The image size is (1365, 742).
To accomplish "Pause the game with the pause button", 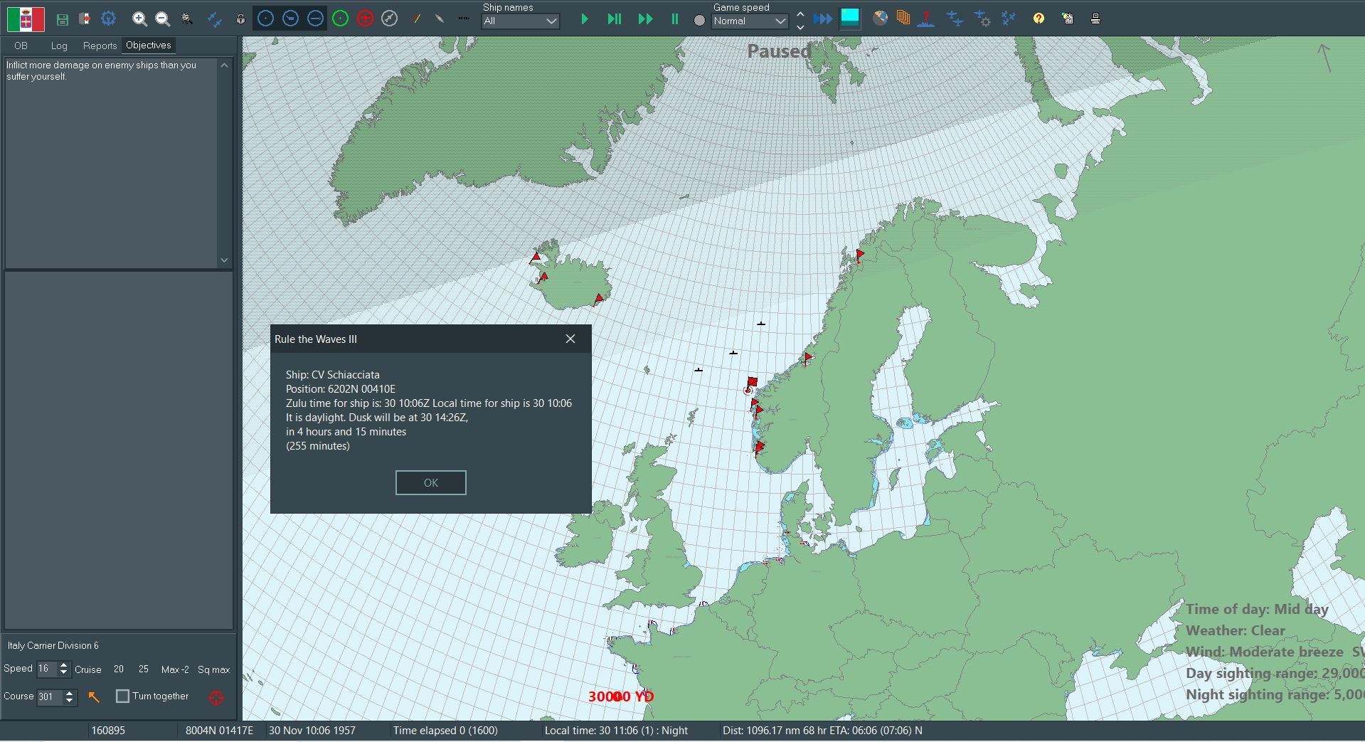I will pyautogui.click(x=674, y=19).
